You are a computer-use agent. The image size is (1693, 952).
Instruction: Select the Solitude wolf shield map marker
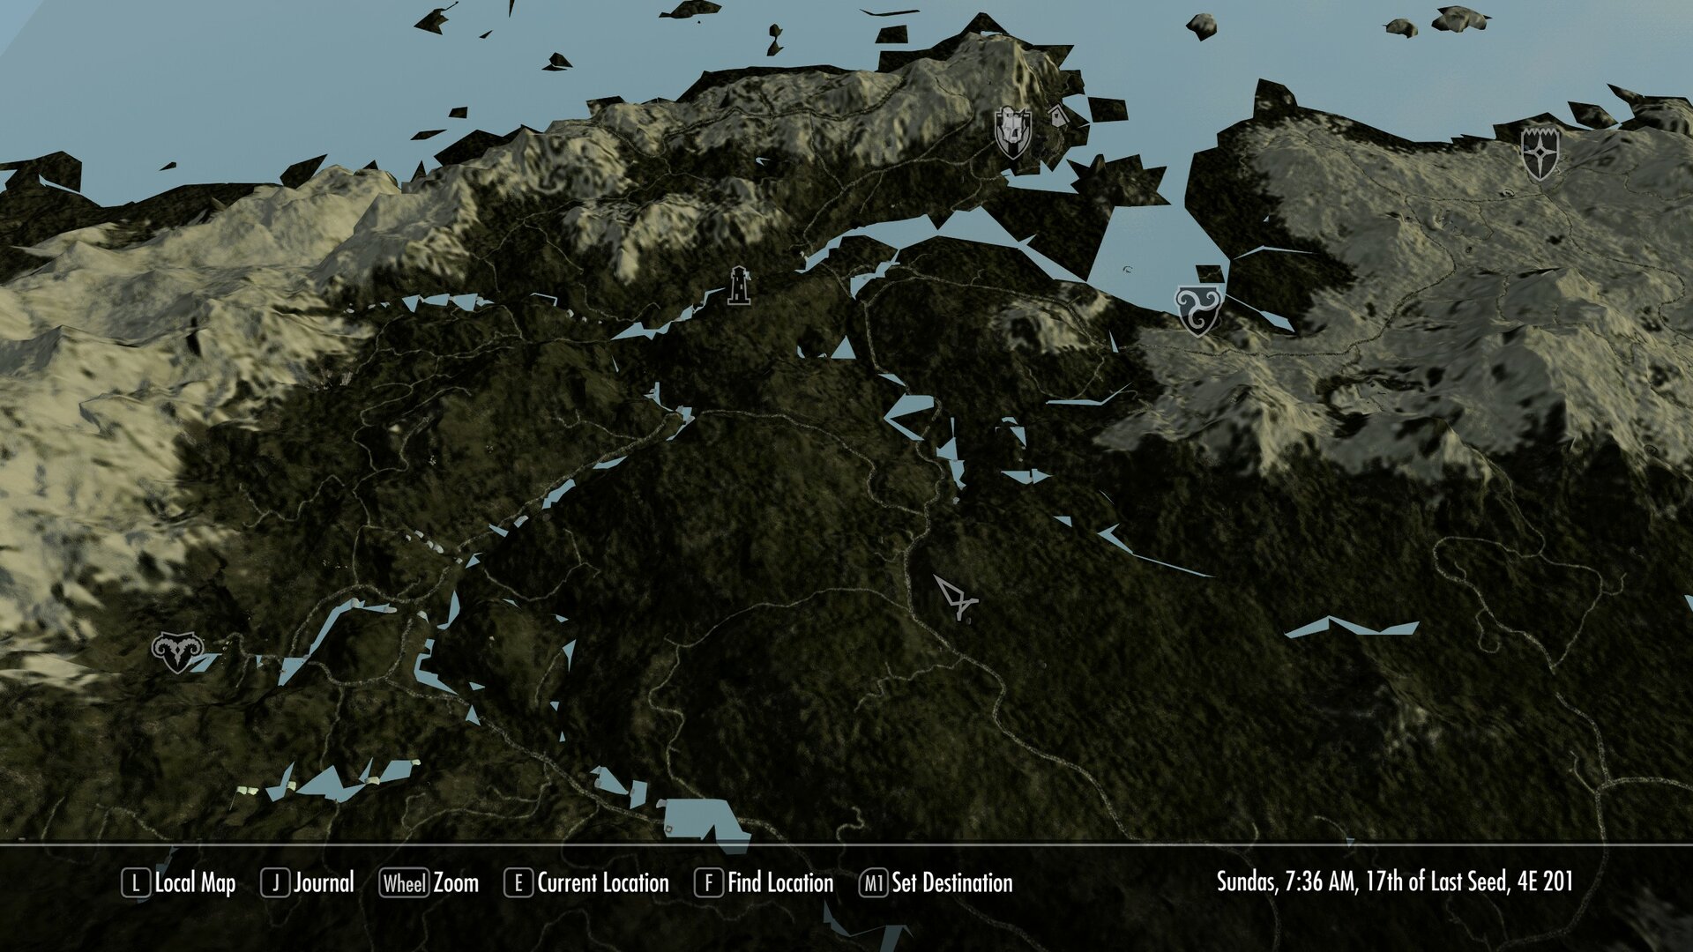click(x=1012, y=132)
